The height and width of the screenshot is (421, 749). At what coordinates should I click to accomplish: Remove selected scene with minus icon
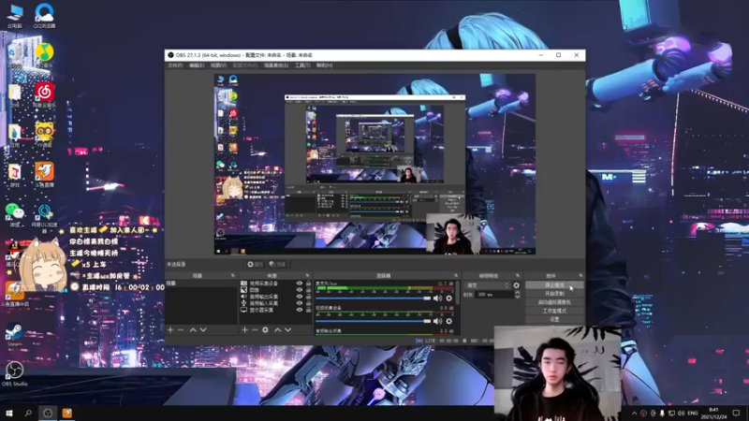181,330
